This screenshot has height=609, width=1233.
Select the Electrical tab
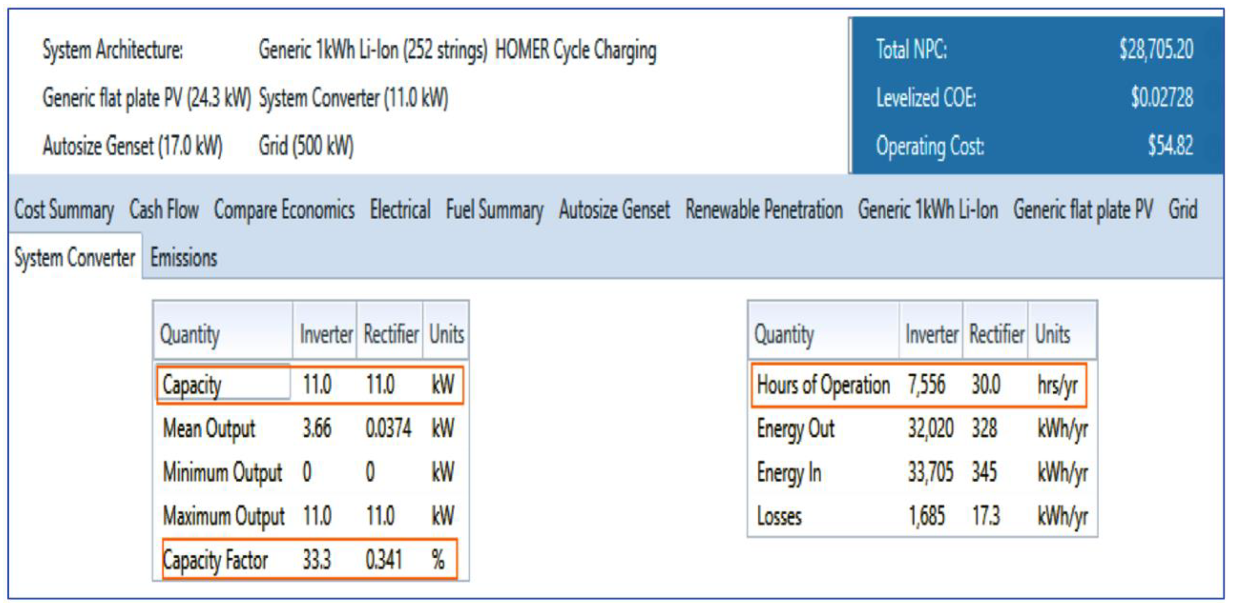point(400,210)
